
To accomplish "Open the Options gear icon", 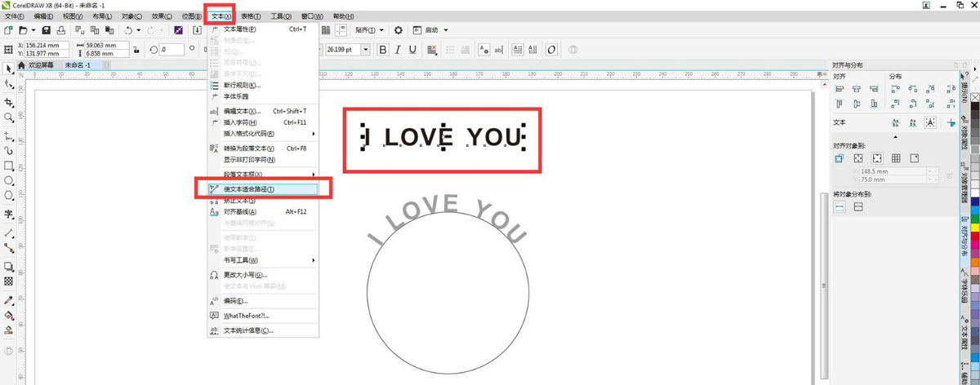I will (x=399, y=30).
